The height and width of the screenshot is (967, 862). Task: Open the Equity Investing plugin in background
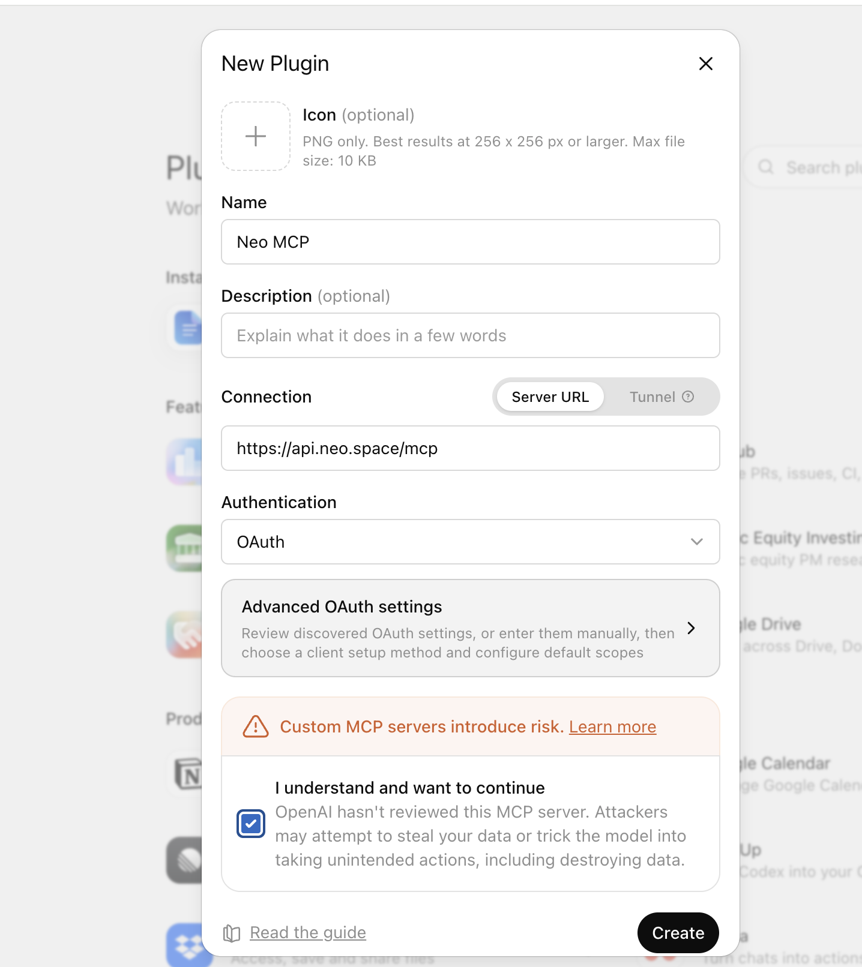(801, 548)
